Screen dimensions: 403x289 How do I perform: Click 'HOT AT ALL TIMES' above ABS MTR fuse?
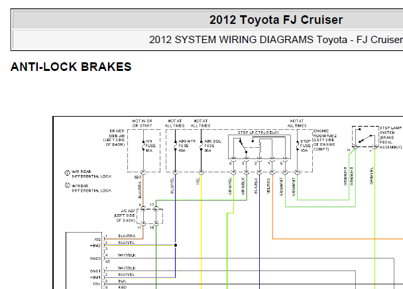(175, 123)
